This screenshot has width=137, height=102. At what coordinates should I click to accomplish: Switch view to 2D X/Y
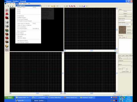click(28, 10)
